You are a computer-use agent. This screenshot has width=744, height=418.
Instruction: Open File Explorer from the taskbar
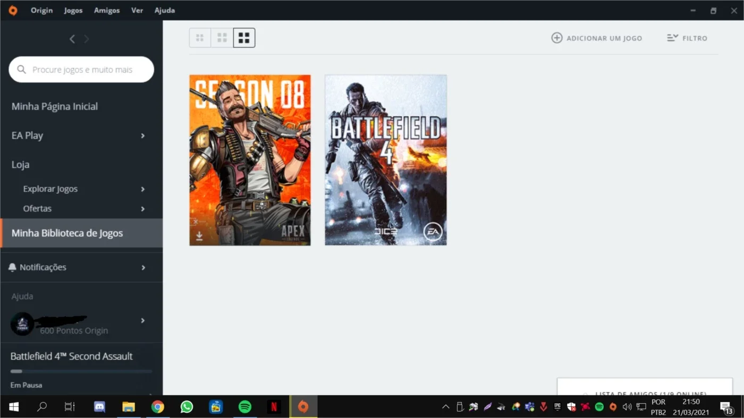coord(129,407)
